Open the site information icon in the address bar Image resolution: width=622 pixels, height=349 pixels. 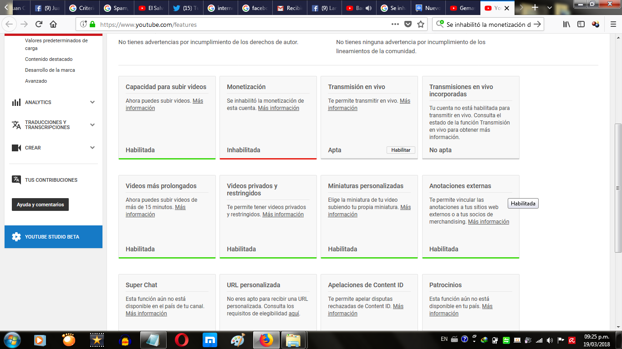pyautogui.click(x=84, y=25)
